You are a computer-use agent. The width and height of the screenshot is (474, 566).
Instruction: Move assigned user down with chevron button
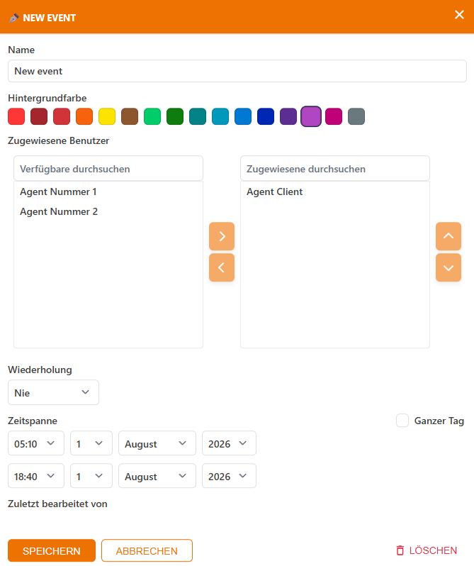click(448, 267)
